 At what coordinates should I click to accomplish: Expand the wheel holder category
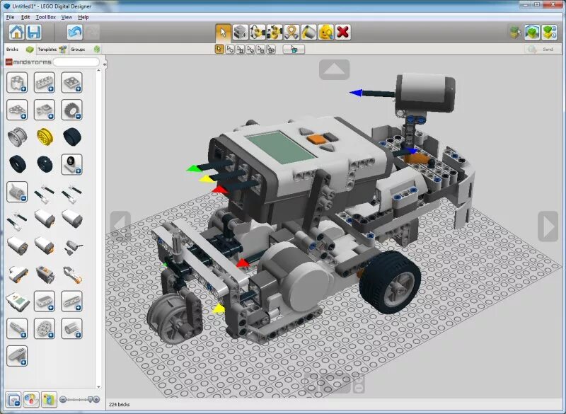point(72,165)
